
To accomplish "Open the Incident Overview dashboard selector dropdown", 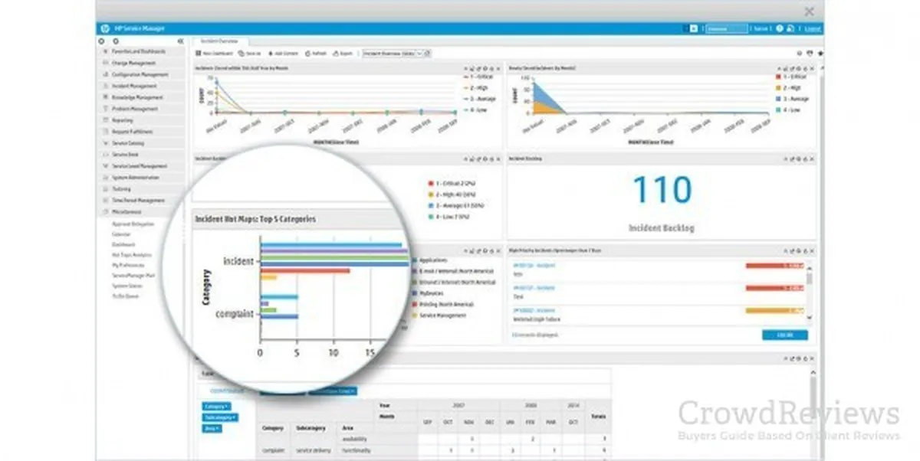I will tap(393, 54).
